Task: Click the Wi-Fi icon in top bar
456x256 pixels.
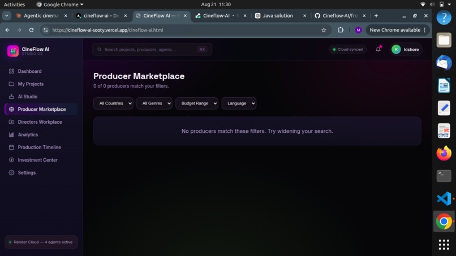Action: (423, 5)
